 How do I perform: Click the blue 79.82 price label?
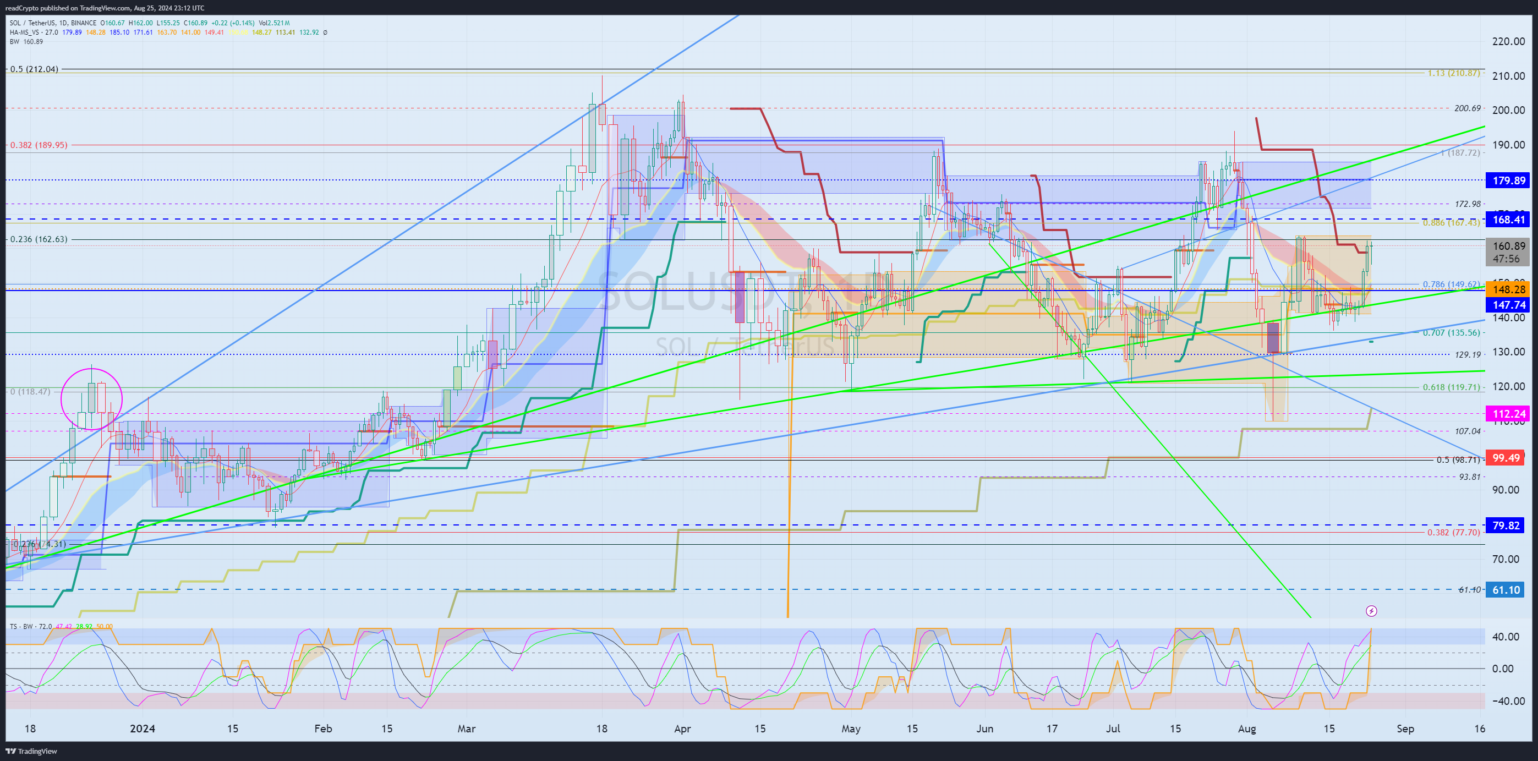(x=1506, y=525)
